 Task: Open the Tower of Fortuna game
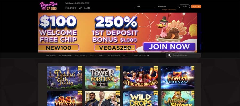tap(102, 77)
